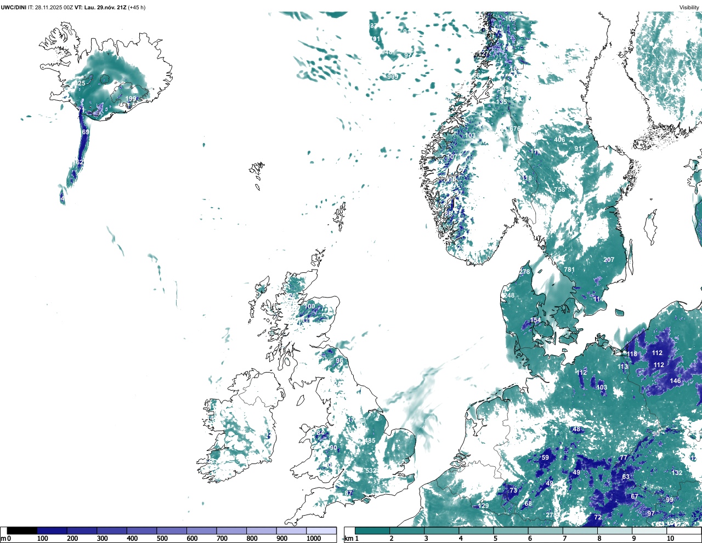Screen dimensions: 702x543
Task: Click the 500–600 m purple legend swatch
Action: click(x=172, y=530)
